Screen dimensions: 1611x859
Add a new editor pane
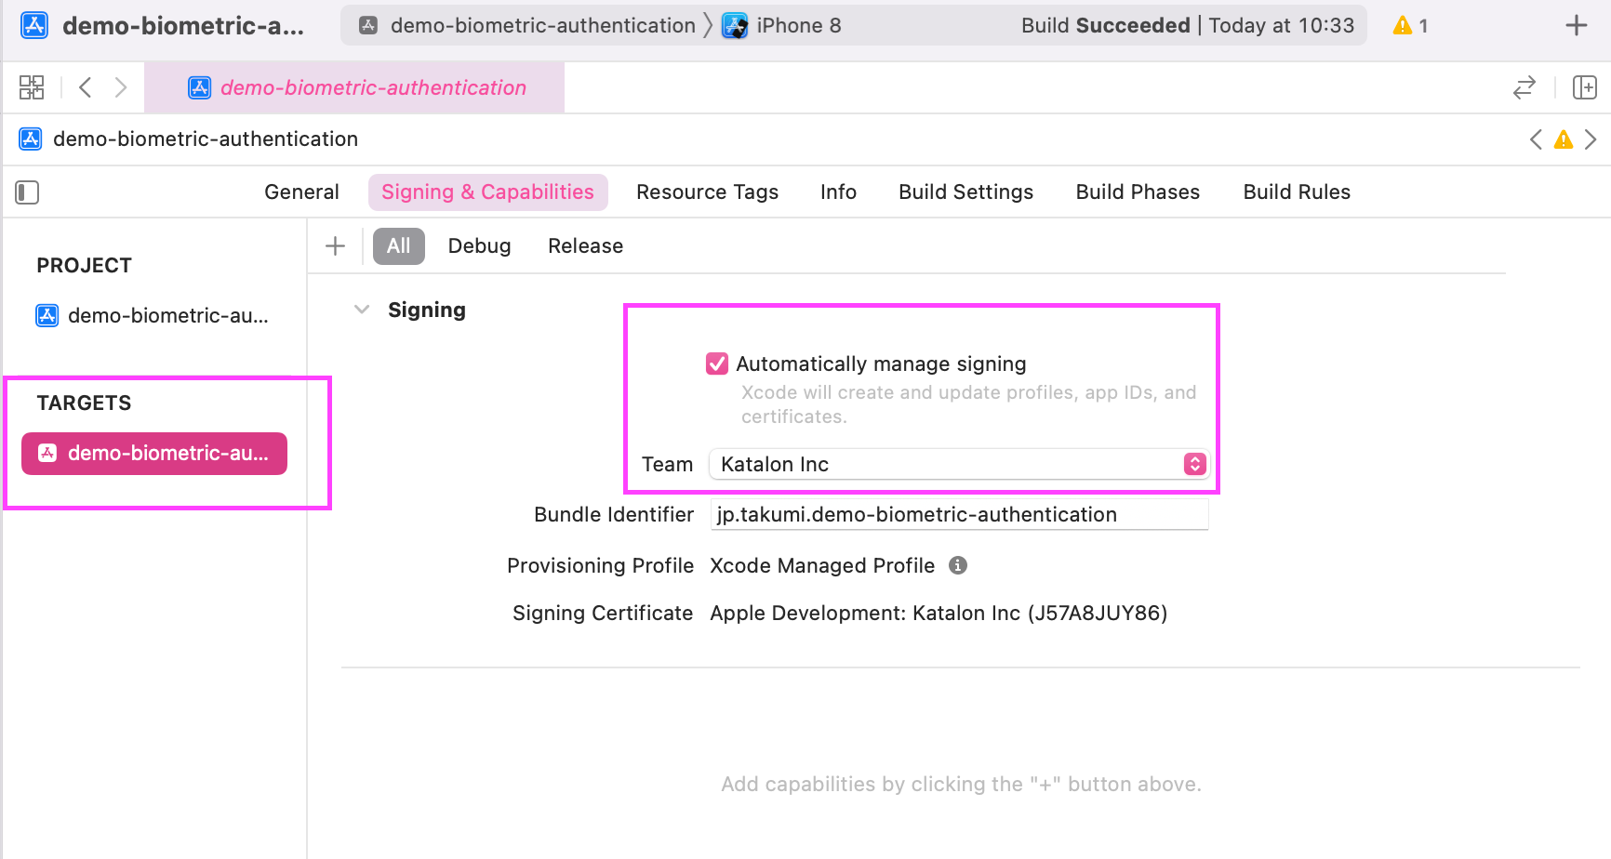tap(1584, 87)
